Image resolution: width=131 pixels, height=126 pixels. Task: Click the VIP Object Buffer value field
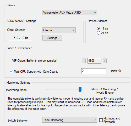[94, 61]
